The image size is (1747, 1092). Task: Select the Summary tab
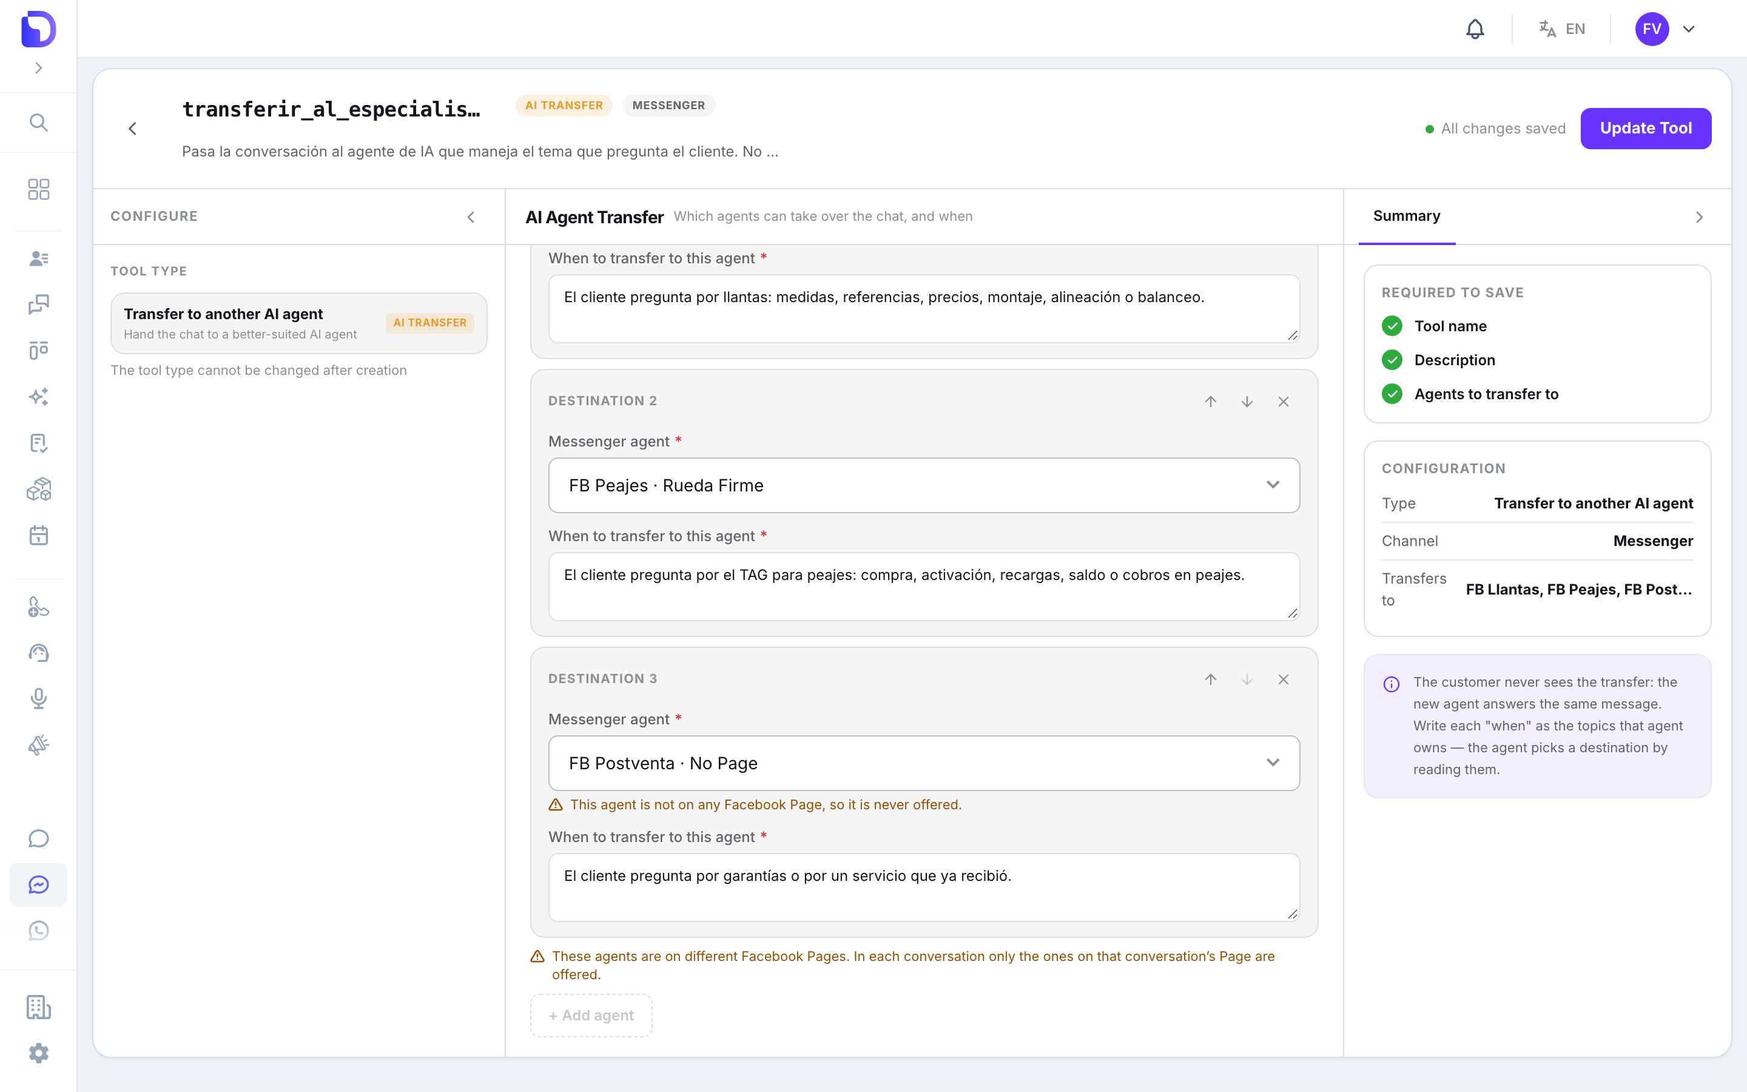coord(1406,216)
